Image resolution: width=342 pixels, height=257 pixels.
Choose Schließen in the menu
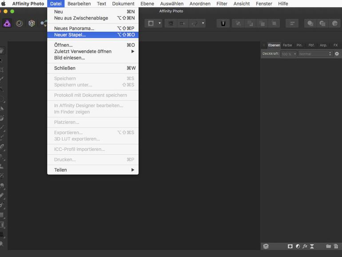[93, 68]
